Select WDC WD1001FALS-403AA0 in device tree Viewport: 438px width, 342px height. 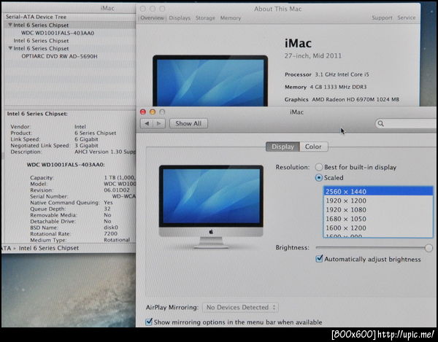58,33
